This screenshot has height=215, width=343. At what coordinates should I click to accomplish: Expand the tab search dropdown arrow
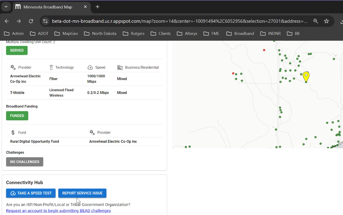coord(6,7)
